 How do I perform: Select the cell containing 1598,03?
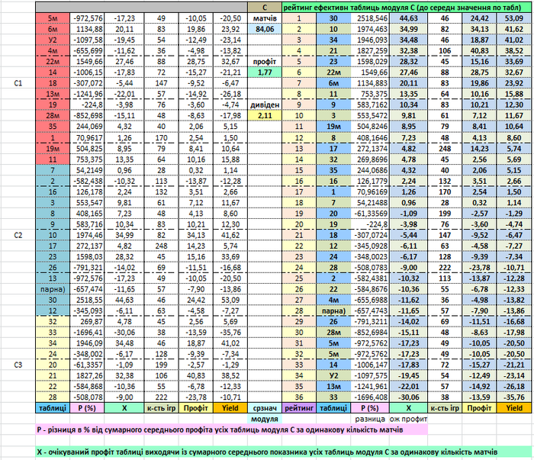[x=87, y=257]
